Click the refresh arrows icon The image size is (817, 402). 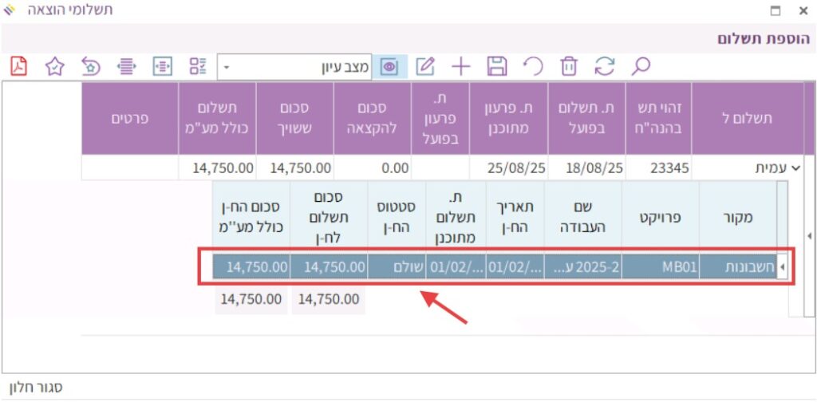pos(605,66)
